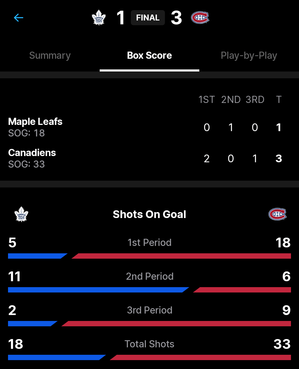The width and height of the screenshot is (299, 369).
Task: Tap the Total Shots label
Action: (149, 344)
